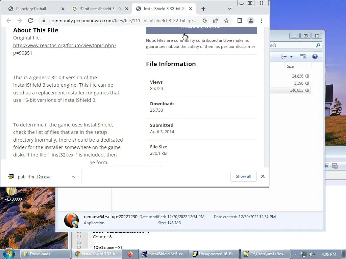Reload the current page
The height and width of the screenshot is (259, 346).
pos(30,21)
